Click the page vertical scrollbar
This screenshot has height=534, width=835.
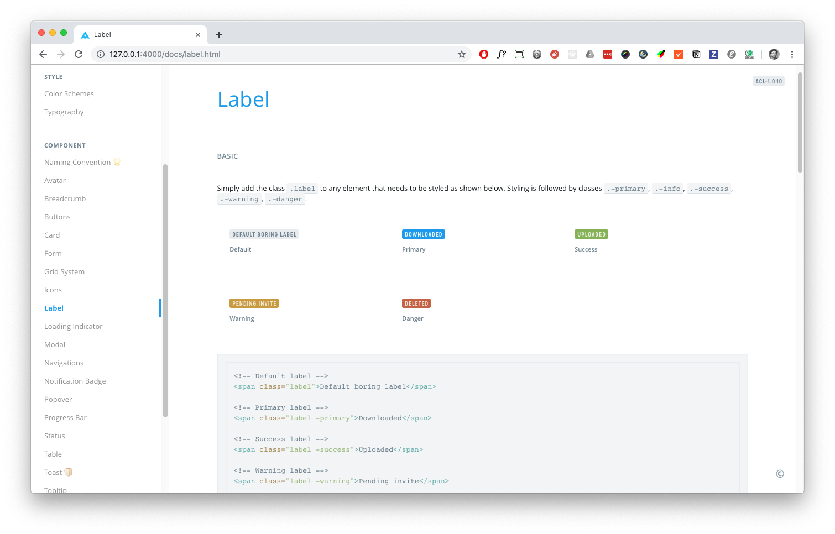click(800, 123)
